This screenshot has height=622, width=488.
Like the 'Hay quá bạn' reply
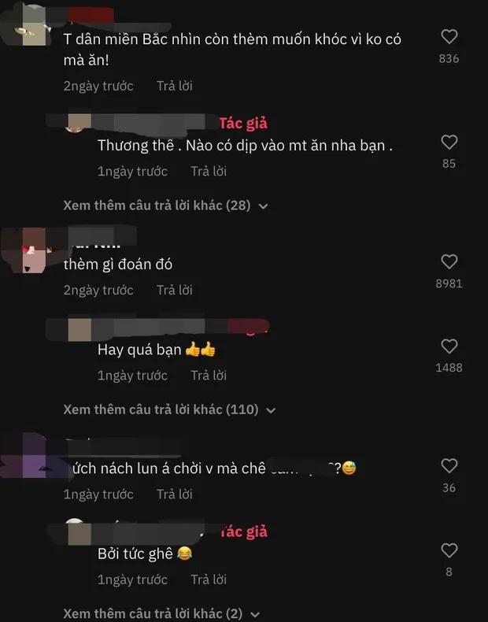tap(449, 346)
